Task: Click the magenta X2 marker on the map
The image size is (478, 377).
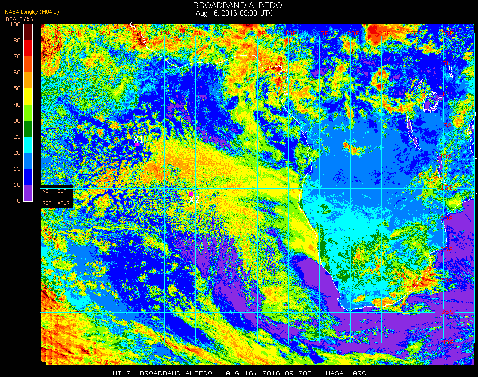Action: pyautogui.click(x=191, y=194)
